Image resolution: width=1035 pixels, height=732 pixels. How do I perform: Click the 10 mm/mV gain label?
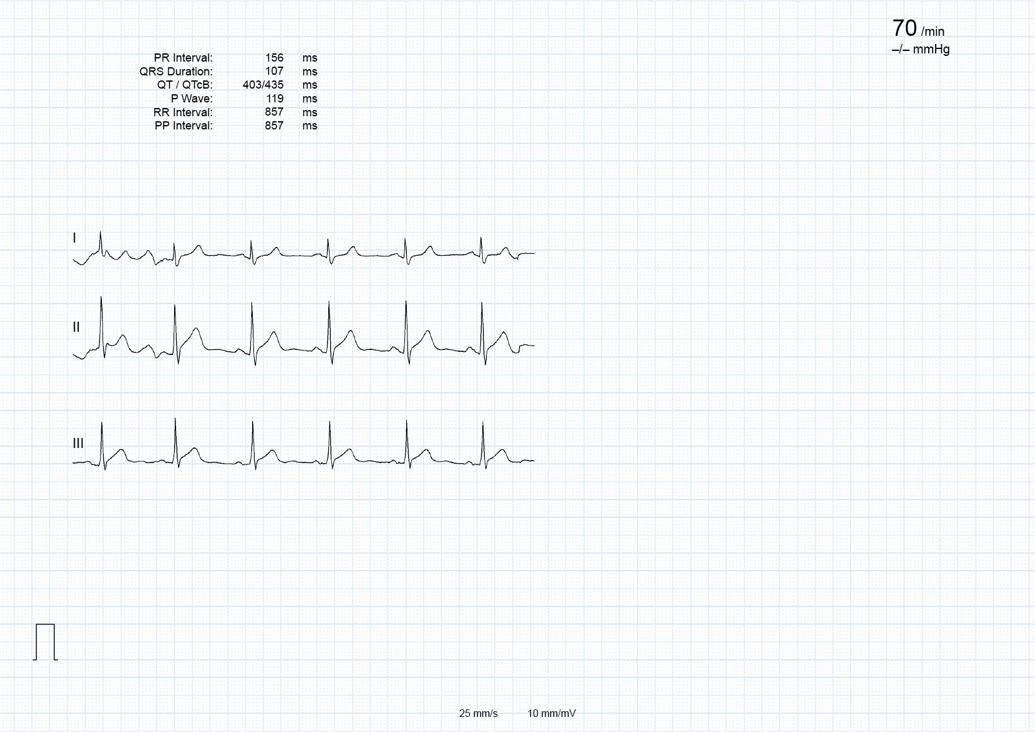tap(551, 713)
